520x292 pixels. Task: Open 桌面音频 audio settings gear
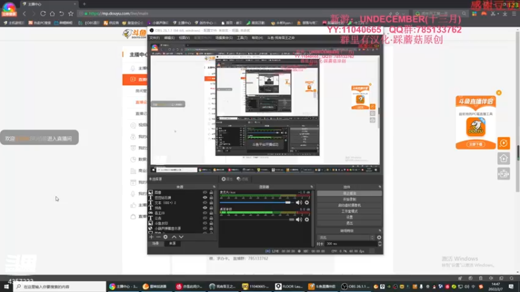click(307, 219)
